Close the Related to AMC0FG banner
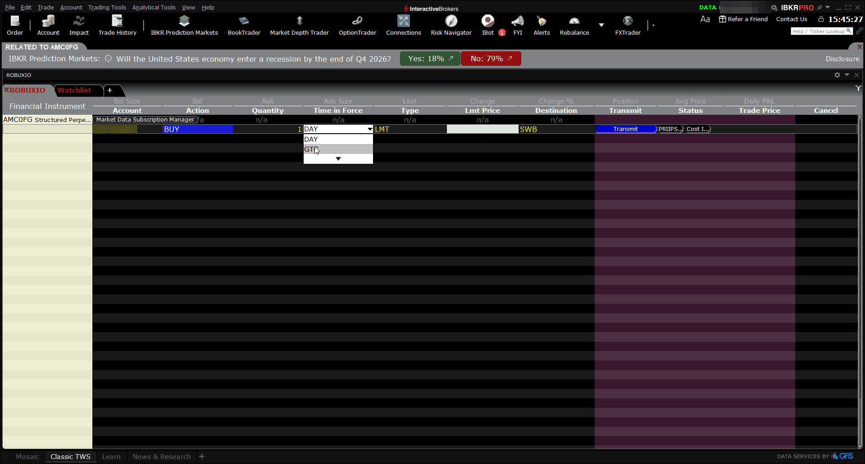 [859, 47]
